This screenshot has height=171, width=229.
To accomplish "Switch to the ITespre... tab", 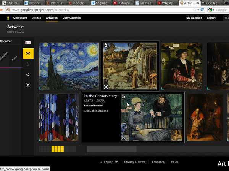I will (34, 3).
